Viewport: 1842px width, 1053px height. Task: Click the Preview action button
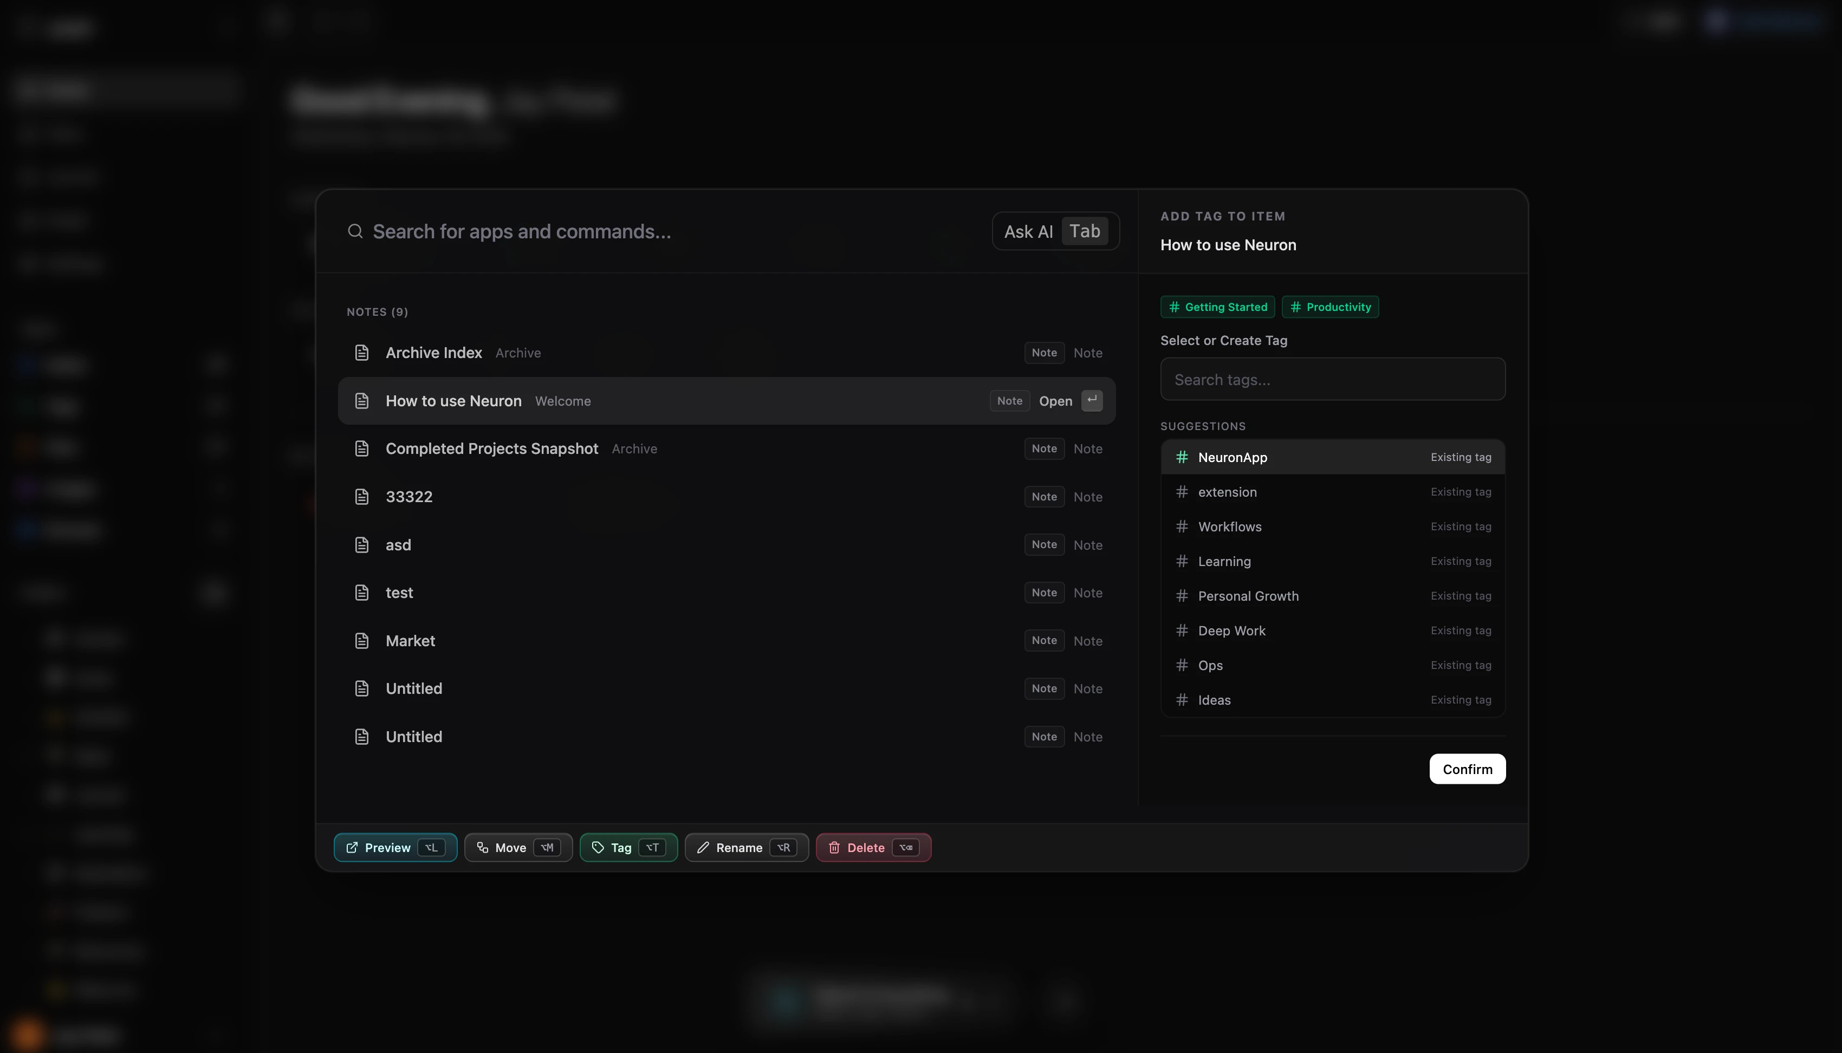coord(395,848)
